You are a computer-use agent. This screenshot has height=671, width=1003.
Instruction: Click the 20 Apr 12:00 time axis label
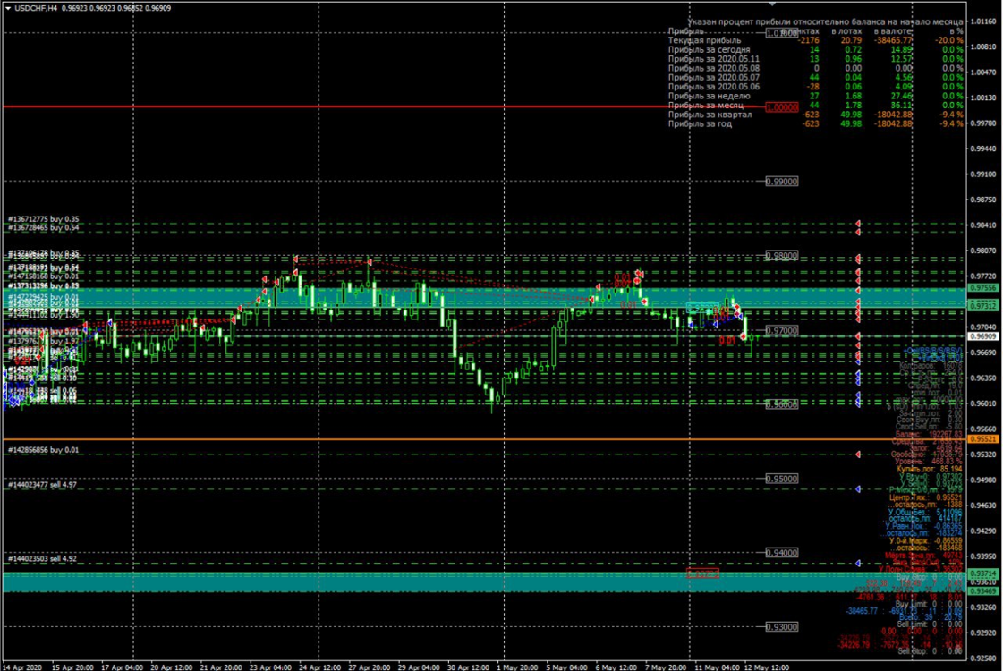172,667
